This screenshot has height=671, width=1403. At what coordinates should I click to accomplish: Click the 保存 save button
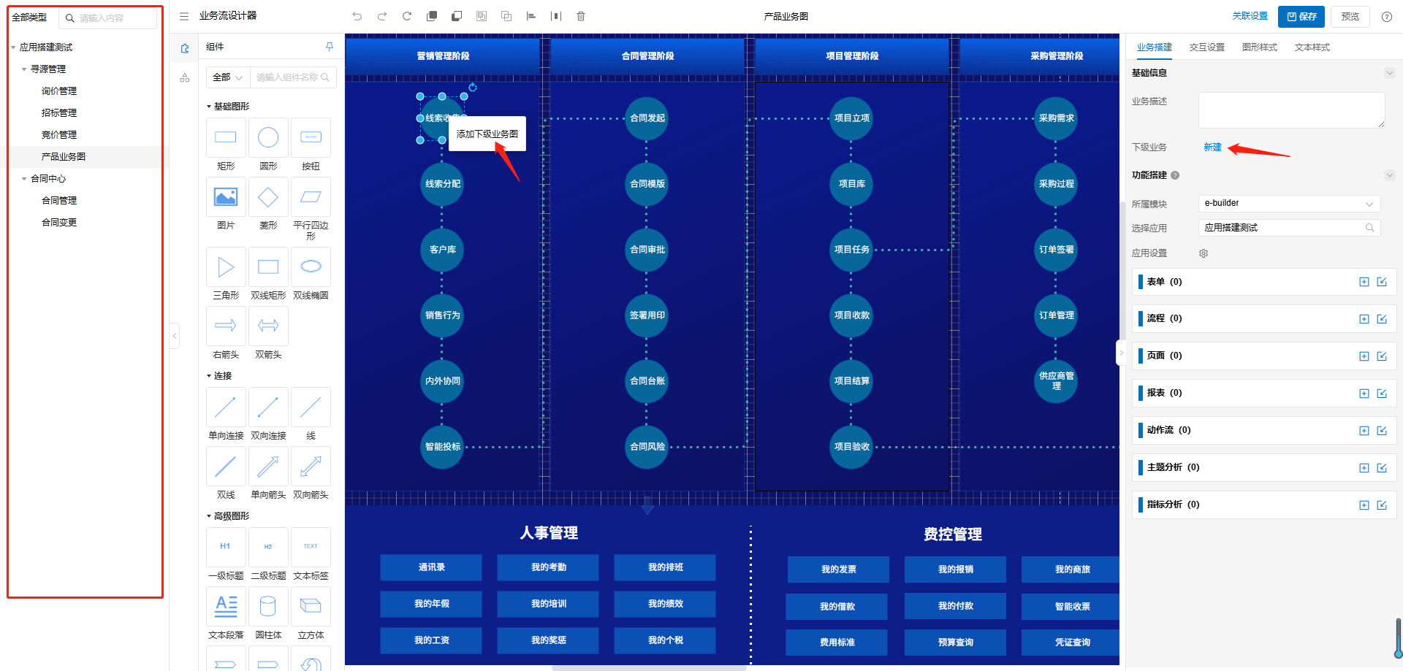tap(1301, 16)
